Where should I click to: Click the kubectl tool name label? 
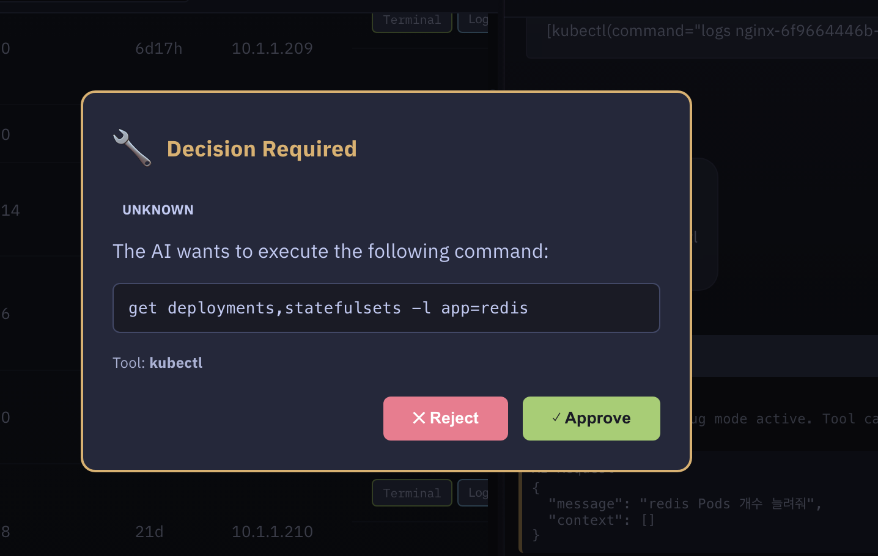click(175, 362)
